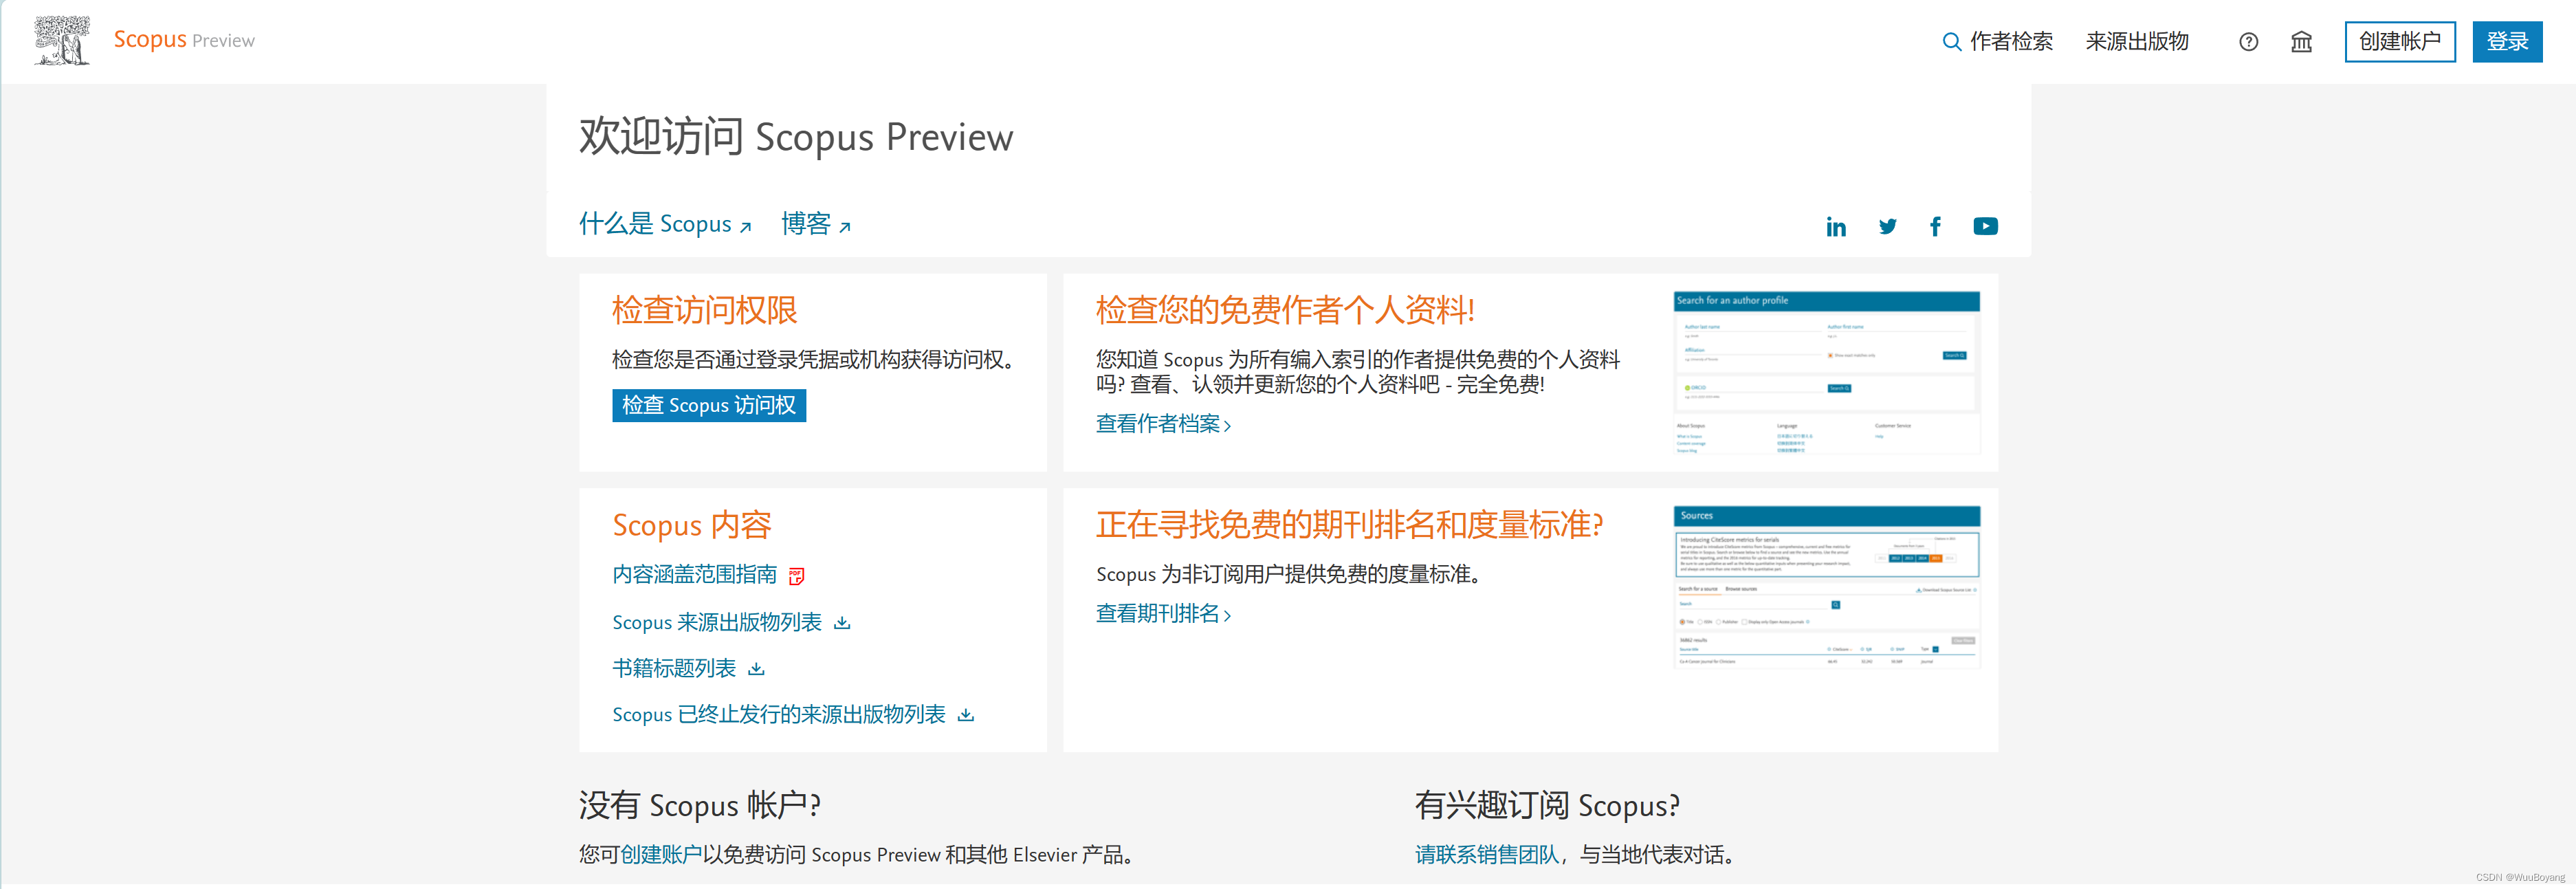2576x889 pixels.
Task: Click 请联系销售团队 link
Action: [x=1486, y=854]
